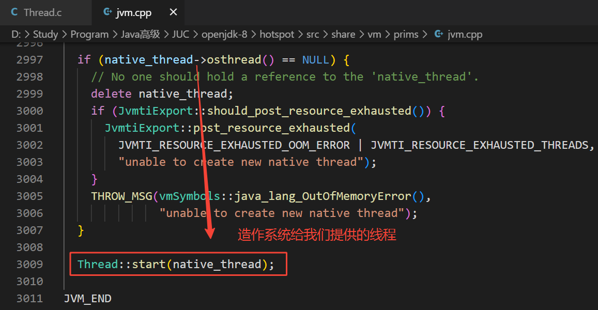Screen dimensions: 598x310
Task: Click the string on line 3003
Action: [241, 162]
